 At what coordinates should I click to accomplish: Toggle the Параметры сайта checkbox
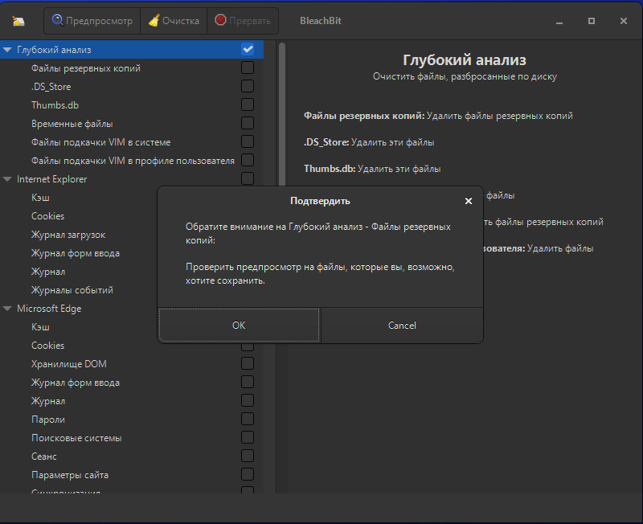click(x=248, y=475)
